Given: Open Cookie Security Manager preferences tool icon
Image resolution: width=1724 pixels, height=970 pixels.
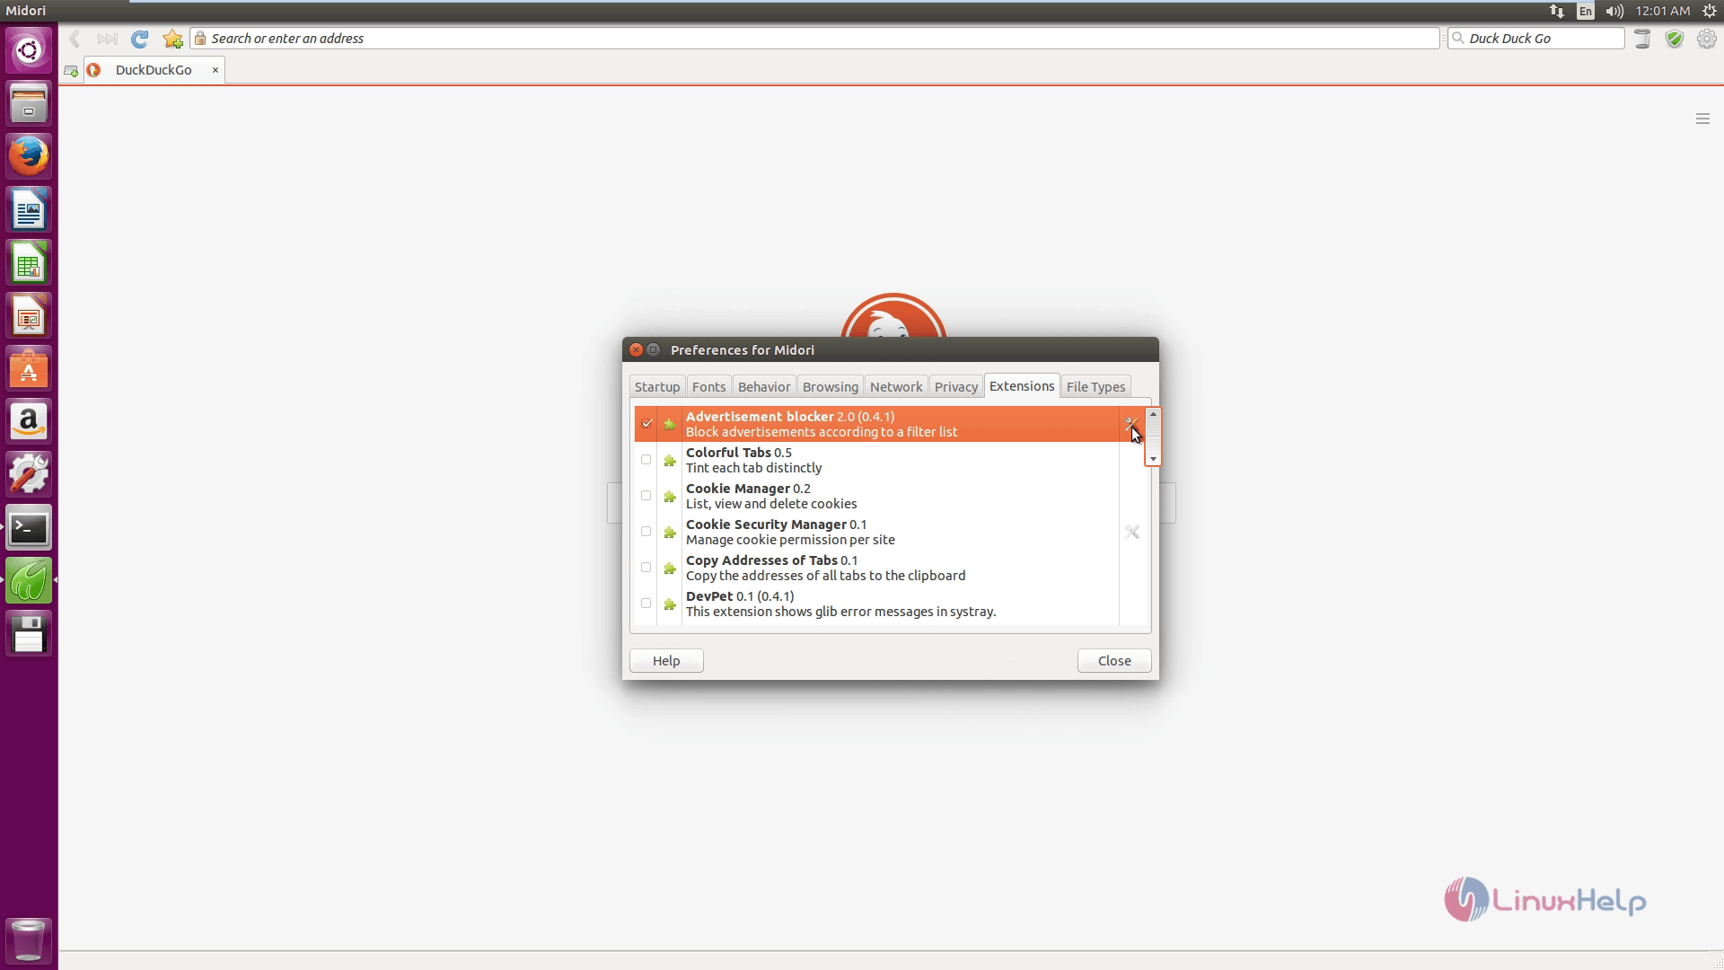Looking at the screenshot, I should tap(1132, 532).
